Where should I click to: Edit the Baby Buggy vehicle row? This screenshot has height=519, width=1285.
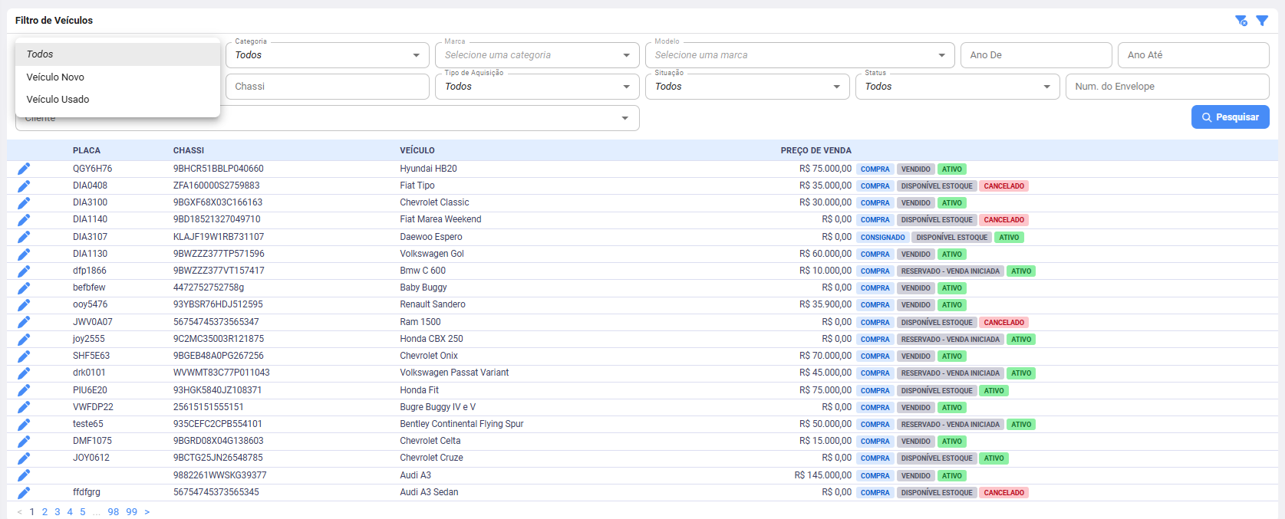(24, 287)
